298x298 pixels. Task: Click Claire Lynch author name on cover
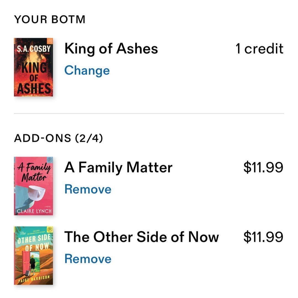(33, 211)
